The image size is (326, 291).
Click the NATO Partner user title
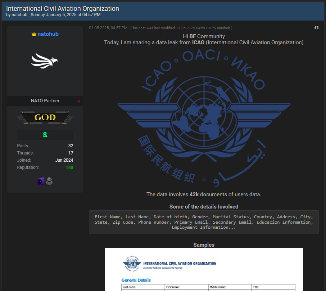click(x=45, y=101)
